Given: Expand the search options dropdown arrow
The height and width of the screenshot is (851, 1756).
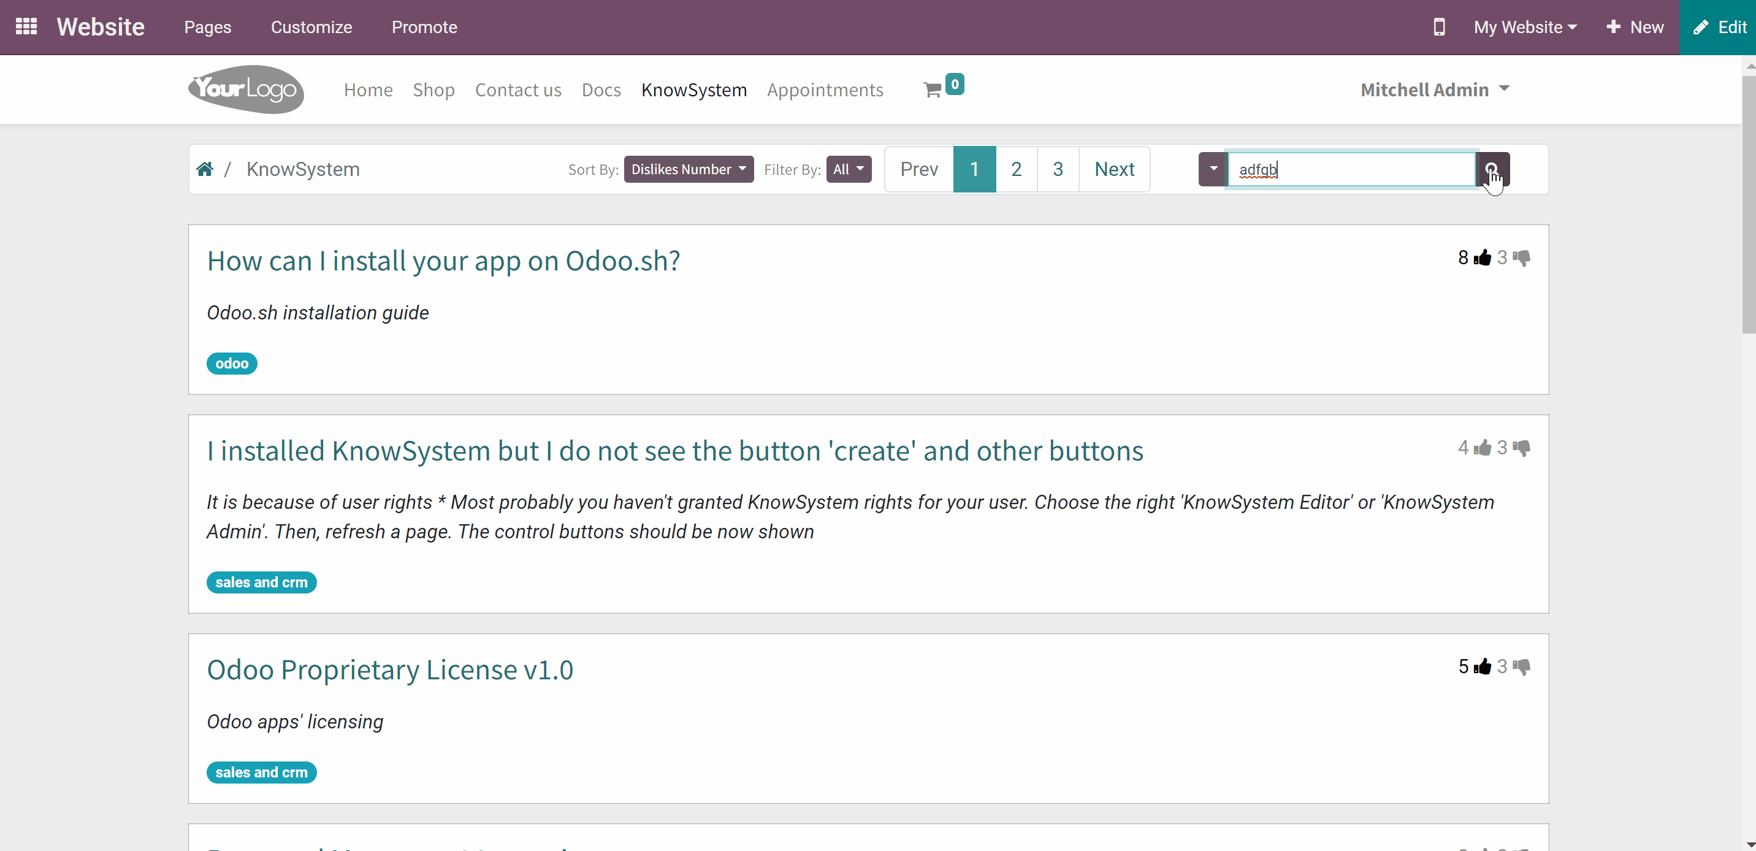Looking at the screenshot, I should pyautogui.click(x=1213, y=169).
